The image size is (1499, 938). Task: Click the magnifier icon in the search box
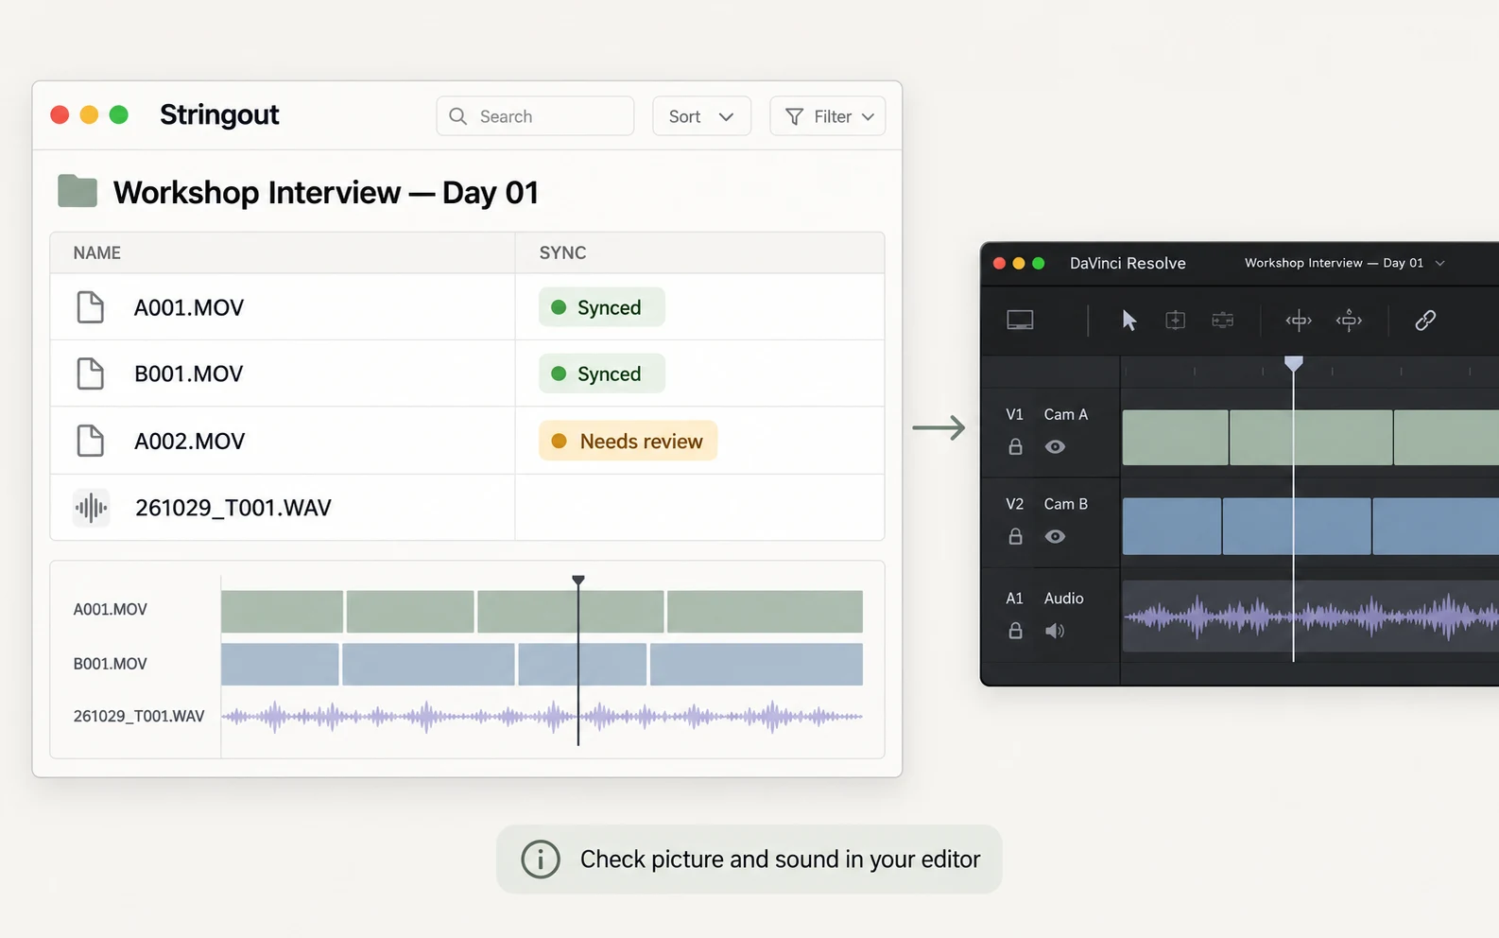[x=458, y=116]
